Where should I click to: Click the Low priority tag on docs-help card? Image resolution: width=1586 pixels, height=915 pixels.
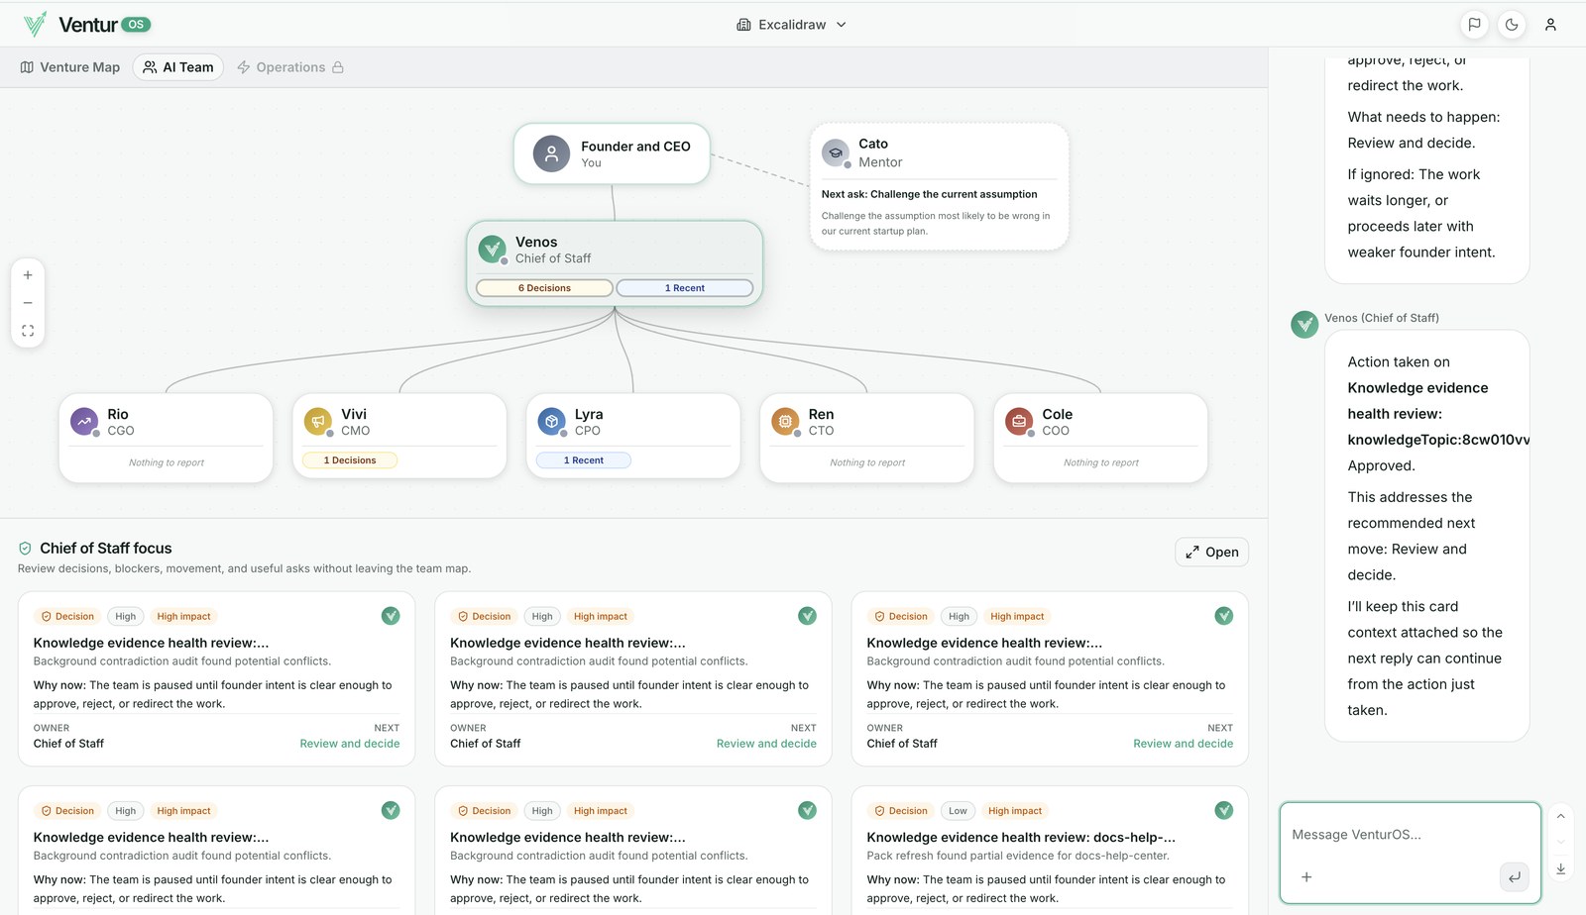tap(958, 811)
